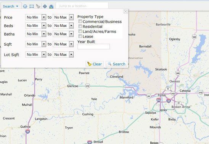Check the Commercial/Business property type

click(x=80, y=21)
